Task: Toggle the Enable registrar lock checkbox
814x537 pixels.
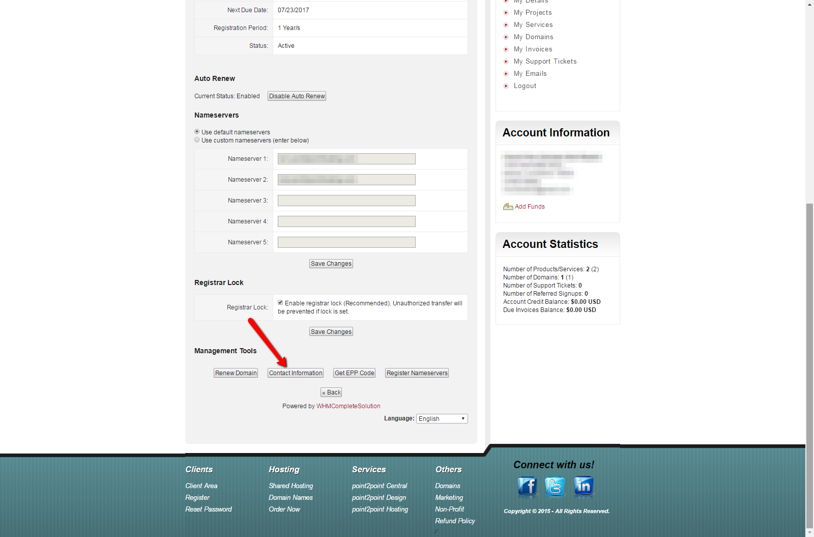Action: tap(280, 302)
